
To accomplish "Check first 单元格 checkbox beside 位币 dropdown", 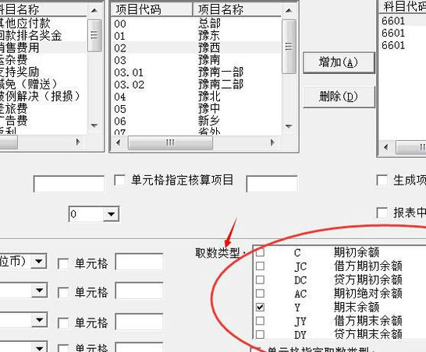I will (63, 263).
